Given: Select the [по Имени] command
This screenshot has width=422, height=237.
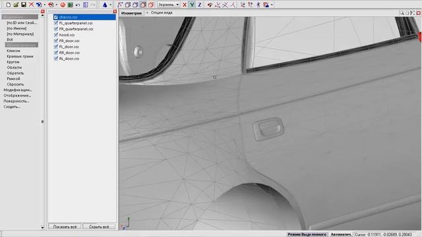Looking at the screenshot, I should tap(16, 28).
